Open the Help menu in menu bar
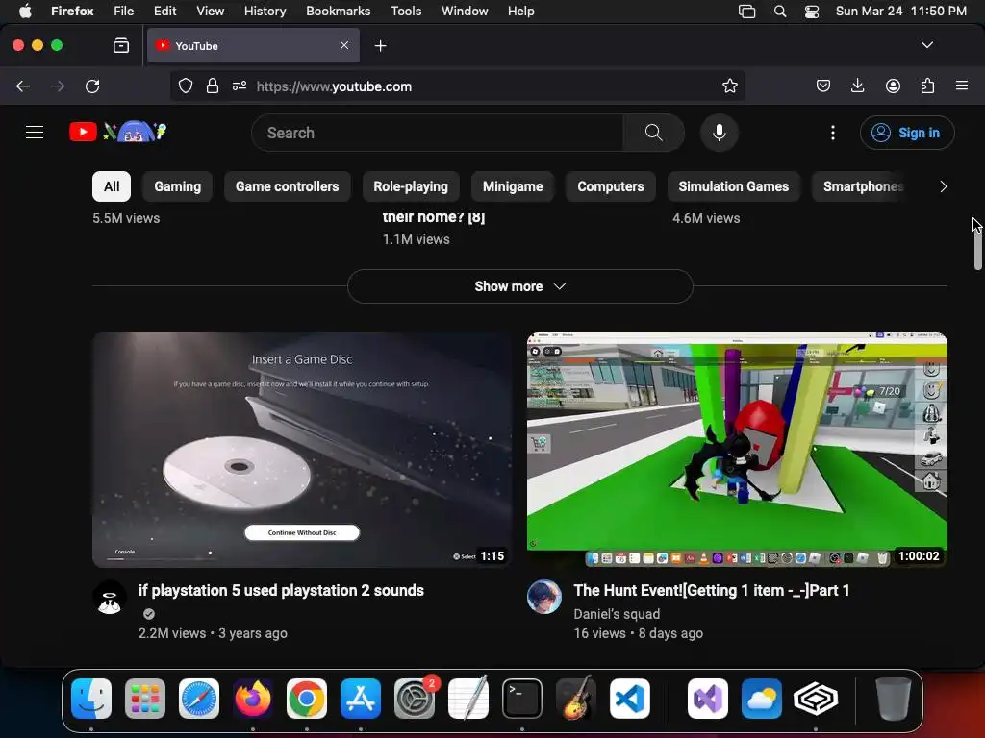 click(520, 11)
